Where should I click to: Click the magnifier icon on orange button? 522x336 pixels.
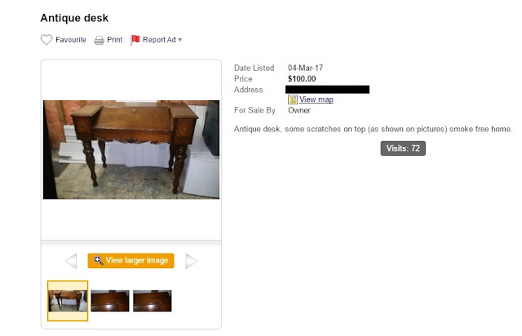pos(98,260)
